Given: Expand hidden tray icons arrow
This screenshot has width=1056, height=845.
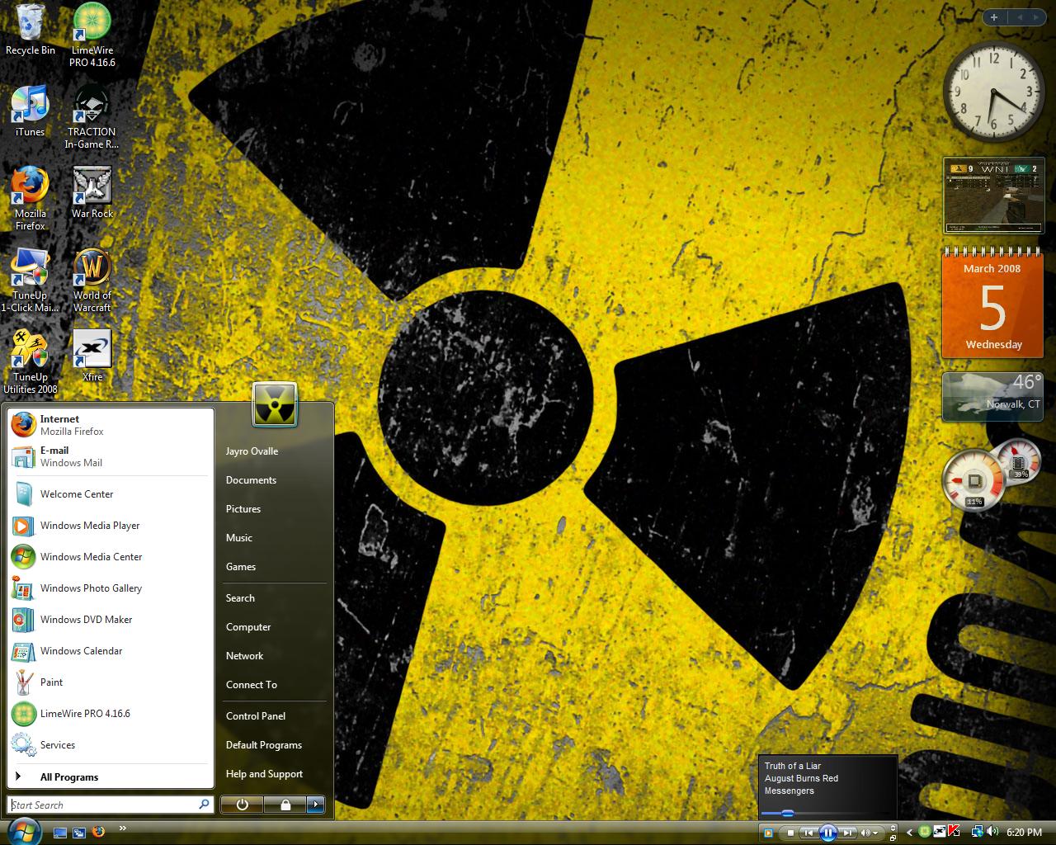Looking at the screenshot, I should click(909, 833).
